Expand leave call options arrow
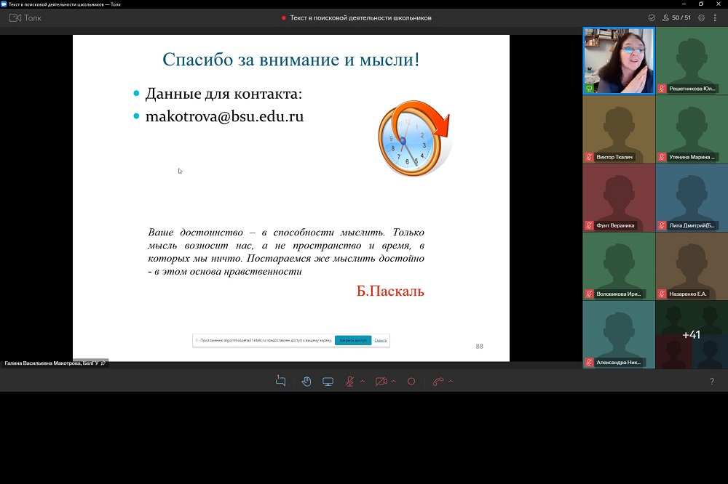This screenshot has height=484, width=728. (x=451, y=382)
